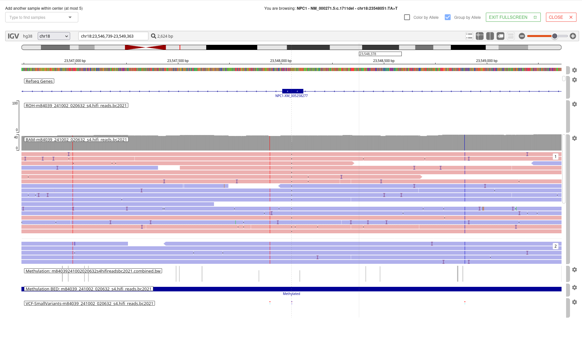Screen dimensions: 582x342
Task: Click the 23,547,000 bp ruler label
Action: (75, 61)
